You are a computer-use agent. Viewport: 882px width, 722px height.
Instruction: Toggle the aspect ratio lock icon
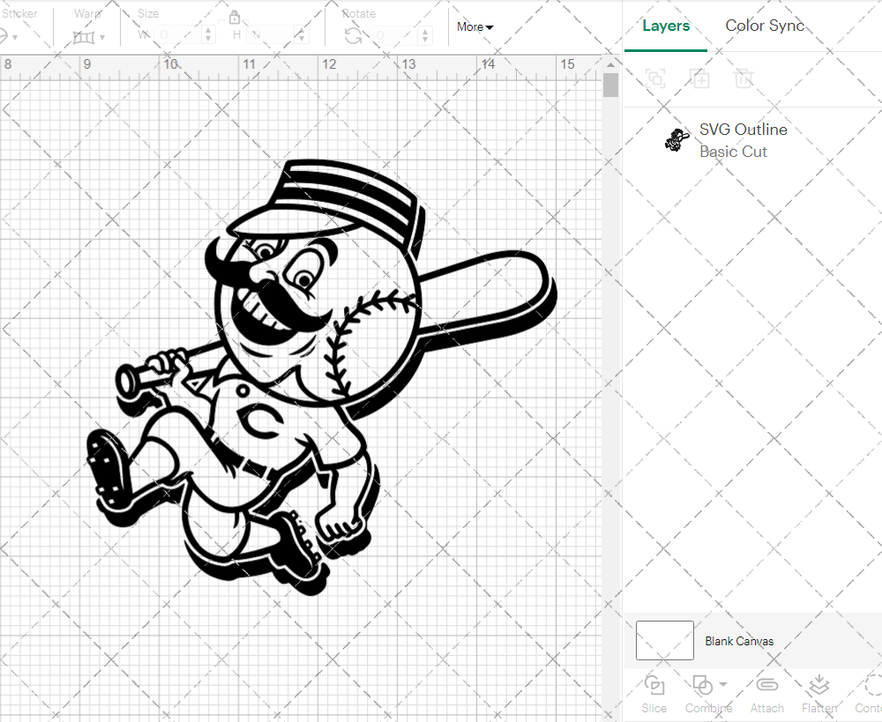tap(235, 18)
